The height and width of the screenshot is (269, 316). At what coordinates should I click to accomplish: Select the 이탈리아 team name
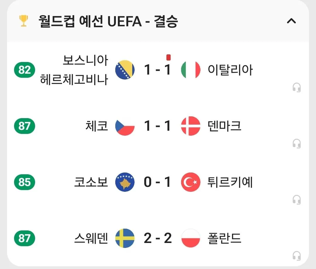[x=230, y=70]
